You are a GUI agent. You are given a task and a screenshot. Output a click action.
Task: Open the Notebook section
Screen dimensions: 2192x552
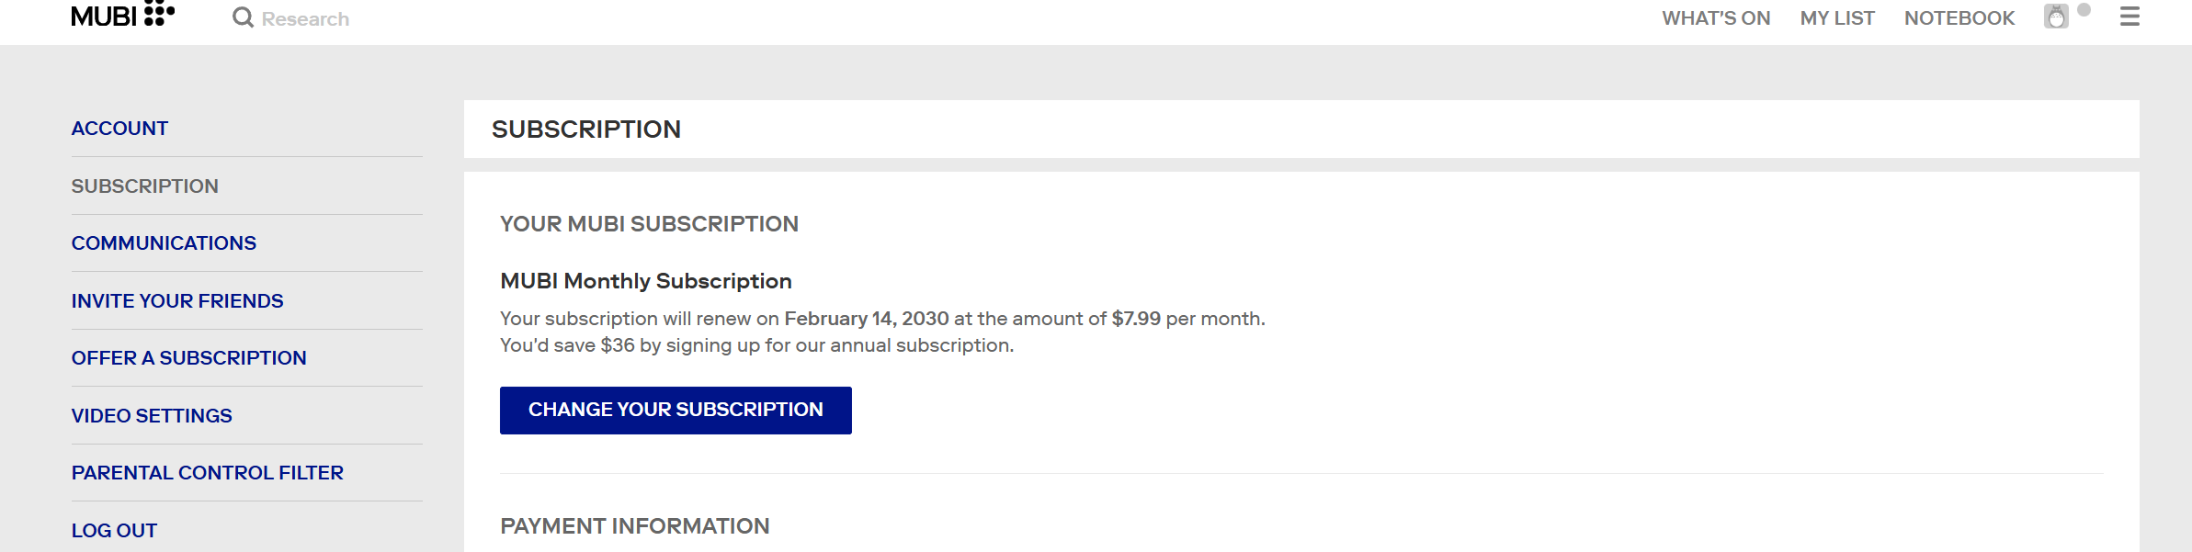click(x=1959, y=18)
